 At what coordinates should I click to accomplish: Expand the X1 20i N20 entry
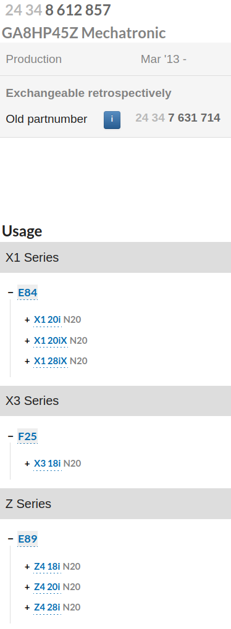pos(27,320)
